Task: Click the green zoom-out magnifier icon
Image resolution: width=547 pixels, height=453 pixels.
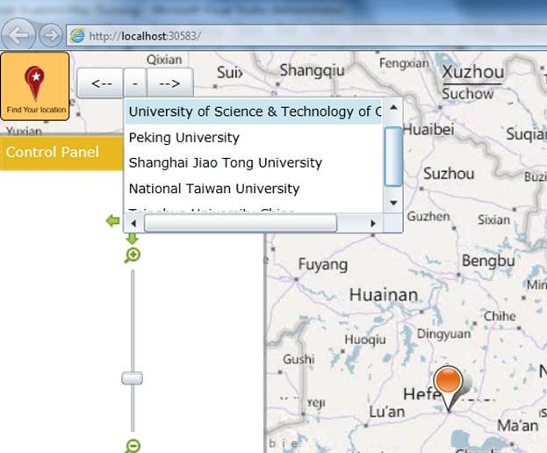Action: point(133,446)
